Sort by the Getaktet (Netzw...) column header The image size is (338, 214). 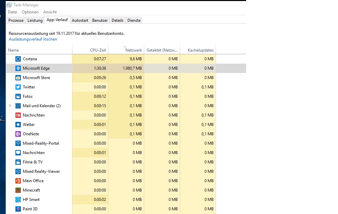tap(162, 50)
